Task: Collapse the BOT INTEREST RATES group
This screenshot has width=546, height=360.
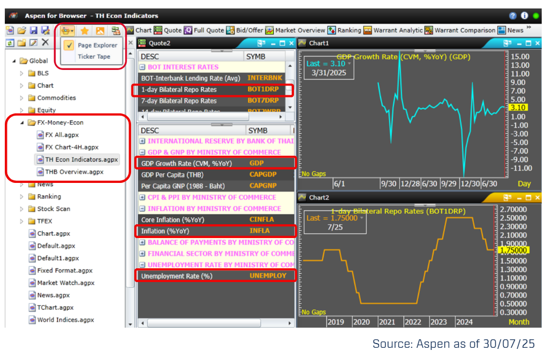Action: [x=142, y=67]
